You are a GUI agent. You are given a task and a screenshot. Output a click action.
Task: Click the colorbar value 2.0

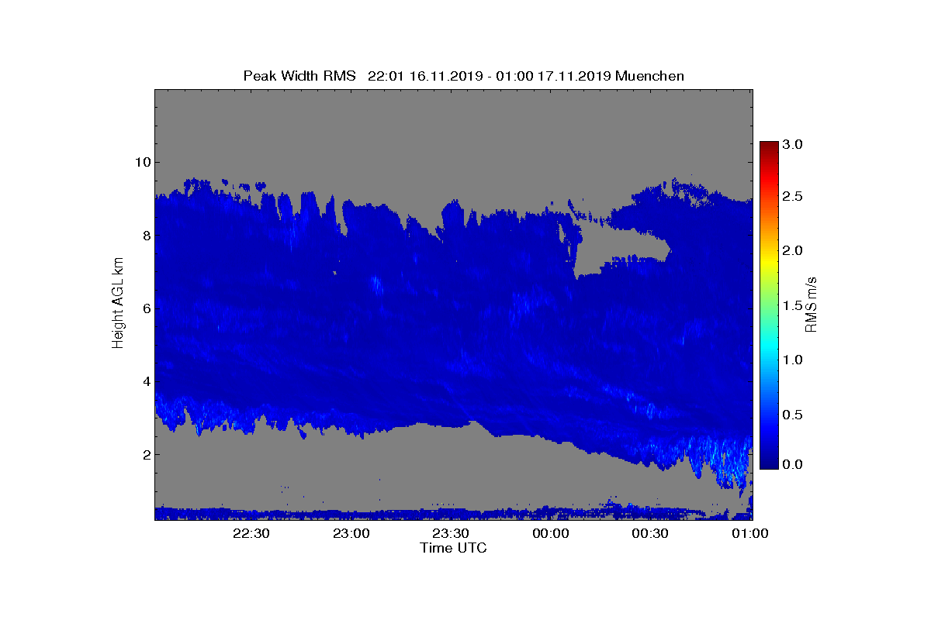click(x=792, y=250)
